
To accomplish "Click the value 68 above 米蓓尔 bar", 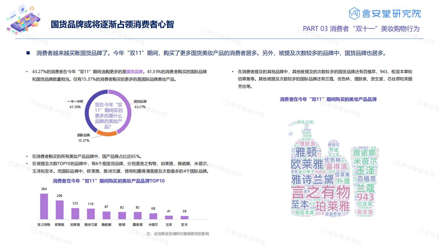I will tap(153, 209).
